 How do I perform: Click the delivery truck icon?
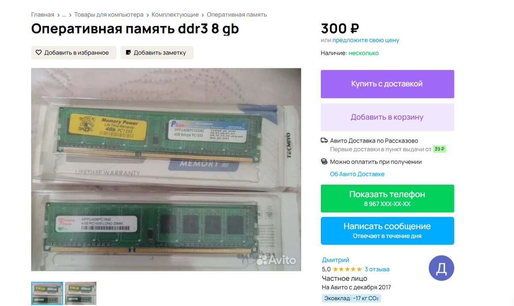[x=324, y=141]
